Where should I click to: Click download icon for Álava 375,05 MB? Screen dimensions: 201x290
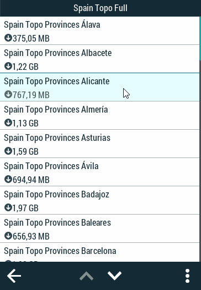[x=8, y=38]
